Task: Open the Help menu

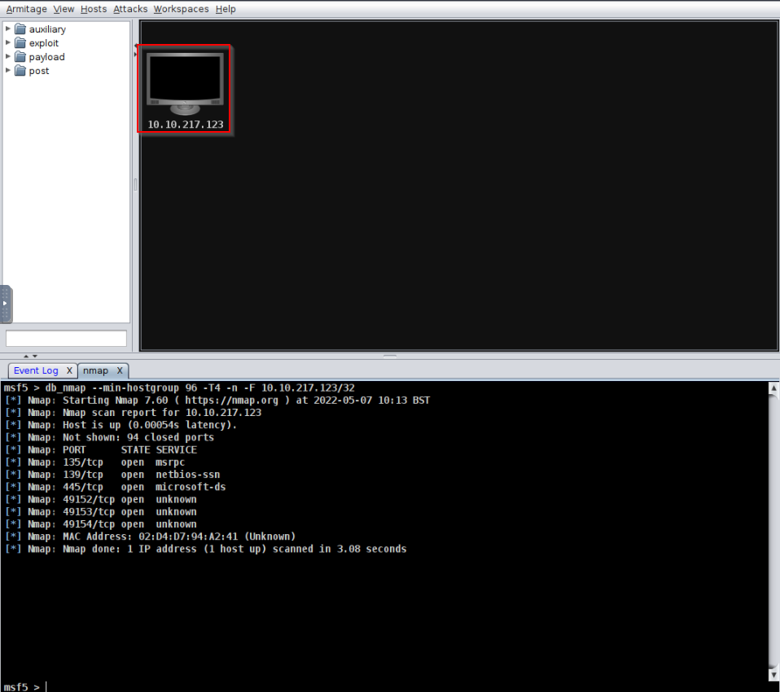Action: 226,9
